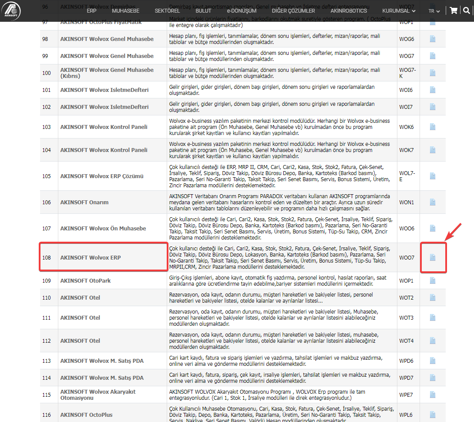Screen dimensions: 474x422
Task: Click AKINSOFT OtoPark product name
Action: (x=85, y=281)
